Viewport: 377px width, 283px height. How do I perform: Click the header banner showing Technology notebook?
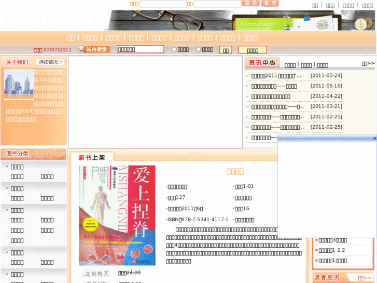point(242,20)
